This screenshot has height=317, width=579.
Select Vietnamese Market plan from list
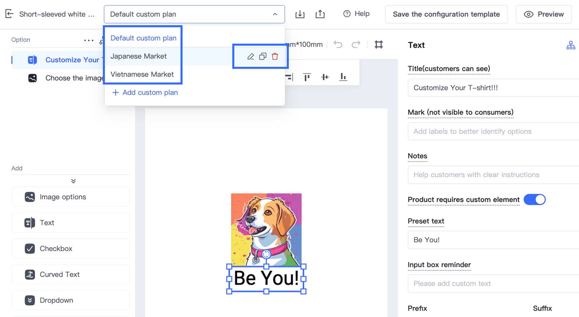coord(142,74)
